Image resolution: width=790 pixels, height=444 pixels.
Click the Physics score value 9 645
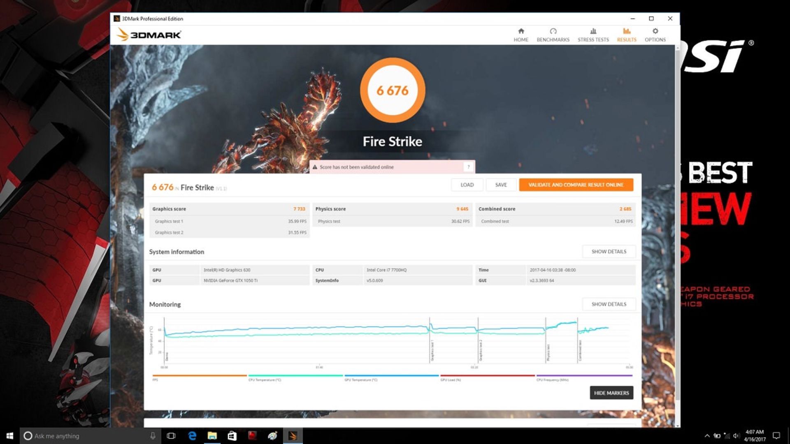(x=462, y=209)
